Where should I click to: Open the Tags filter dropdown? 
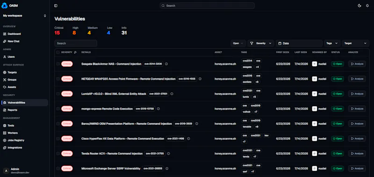(x=332, y=43)
